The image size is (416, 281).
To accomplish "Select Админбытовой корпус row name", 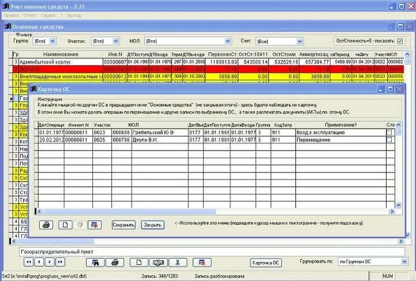I will 61,62.
